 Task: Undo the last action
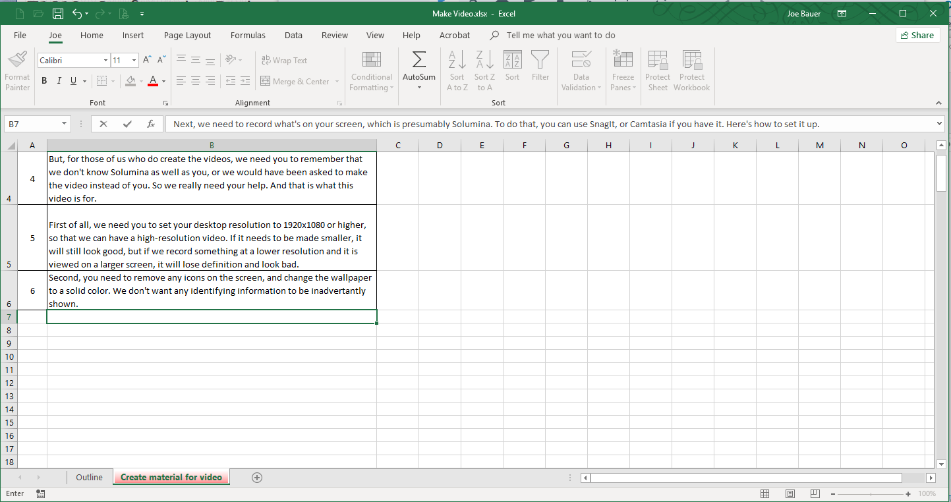[77, 13]
